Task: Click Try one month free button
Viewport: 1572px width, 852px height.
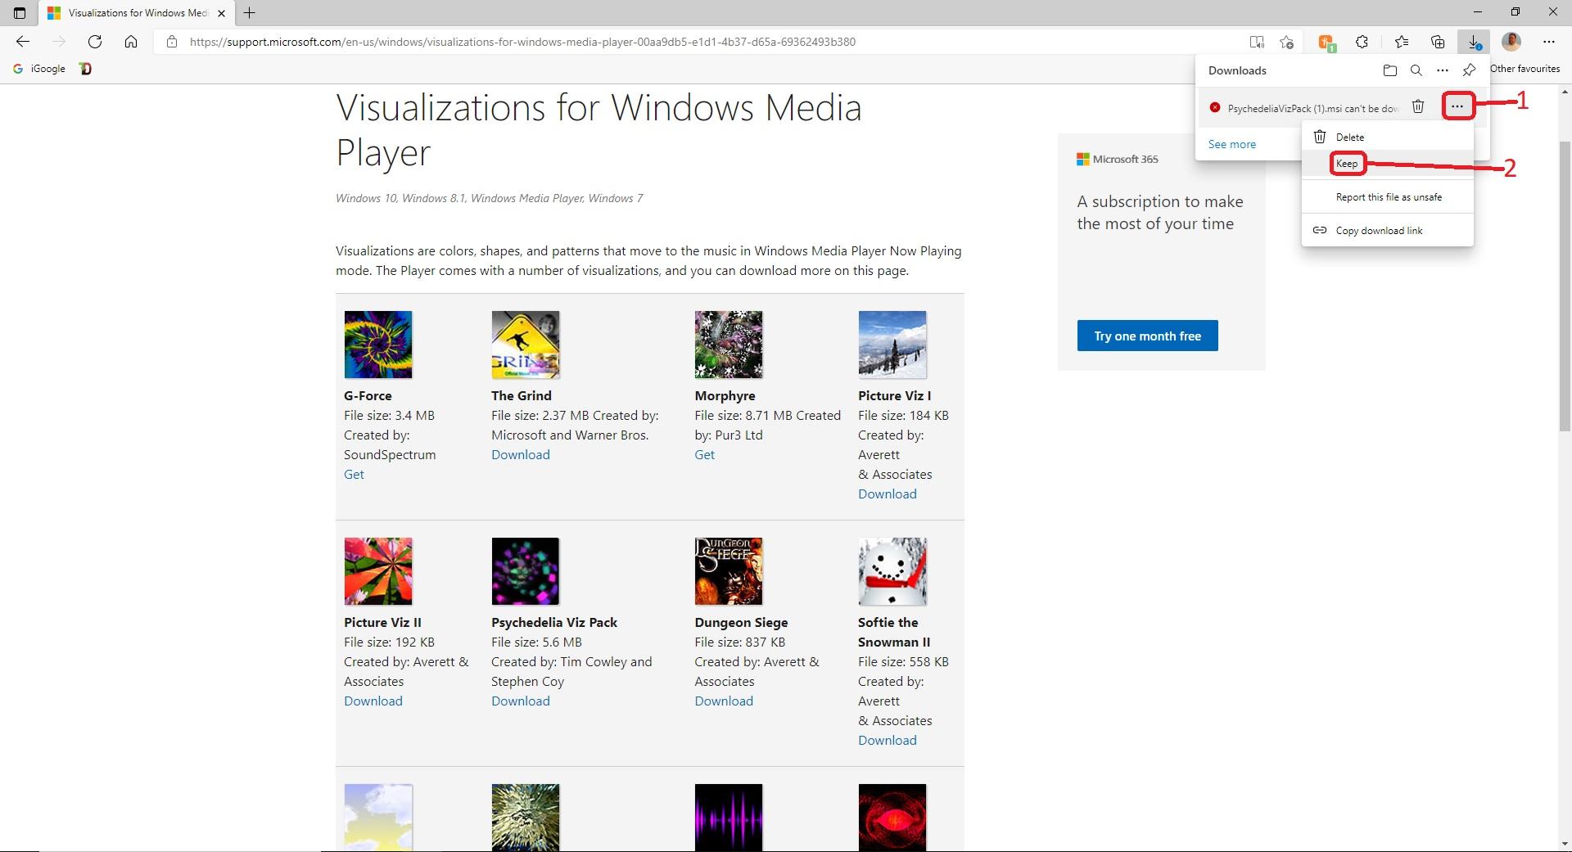Action: (x=1147, y=336)
